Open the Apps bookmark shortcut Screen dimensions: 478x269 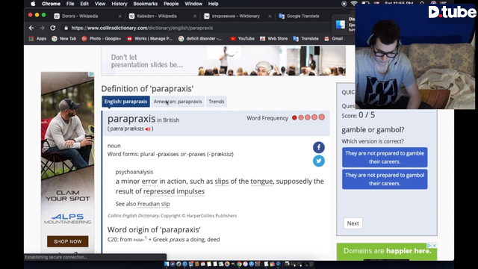[x=37, y=39]
